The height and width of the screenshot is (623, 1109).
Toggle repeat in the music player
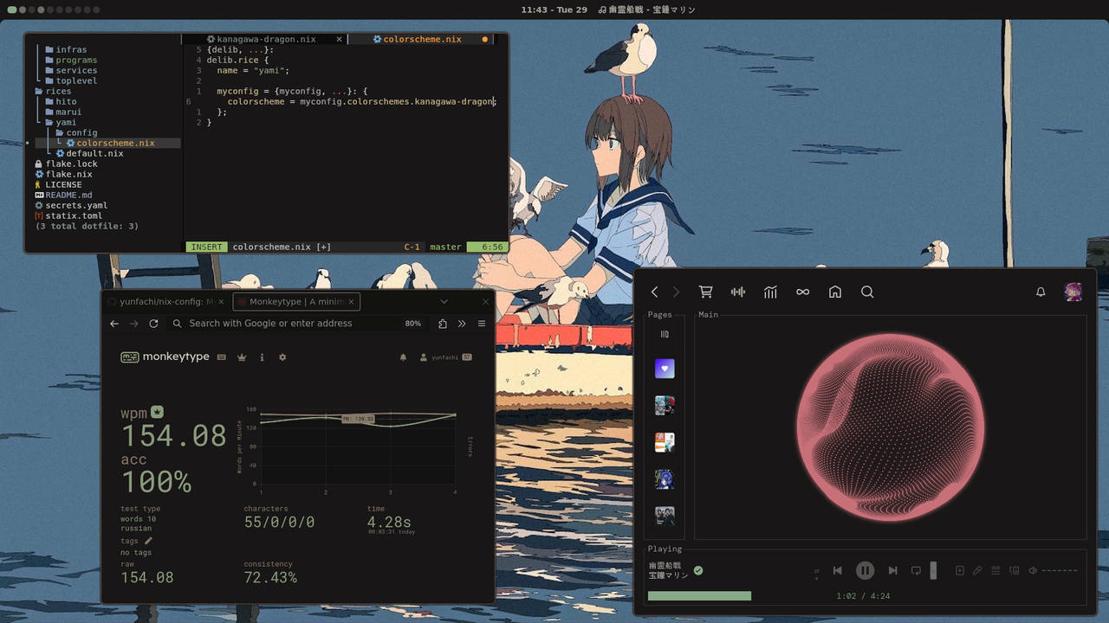click(916, 570)
